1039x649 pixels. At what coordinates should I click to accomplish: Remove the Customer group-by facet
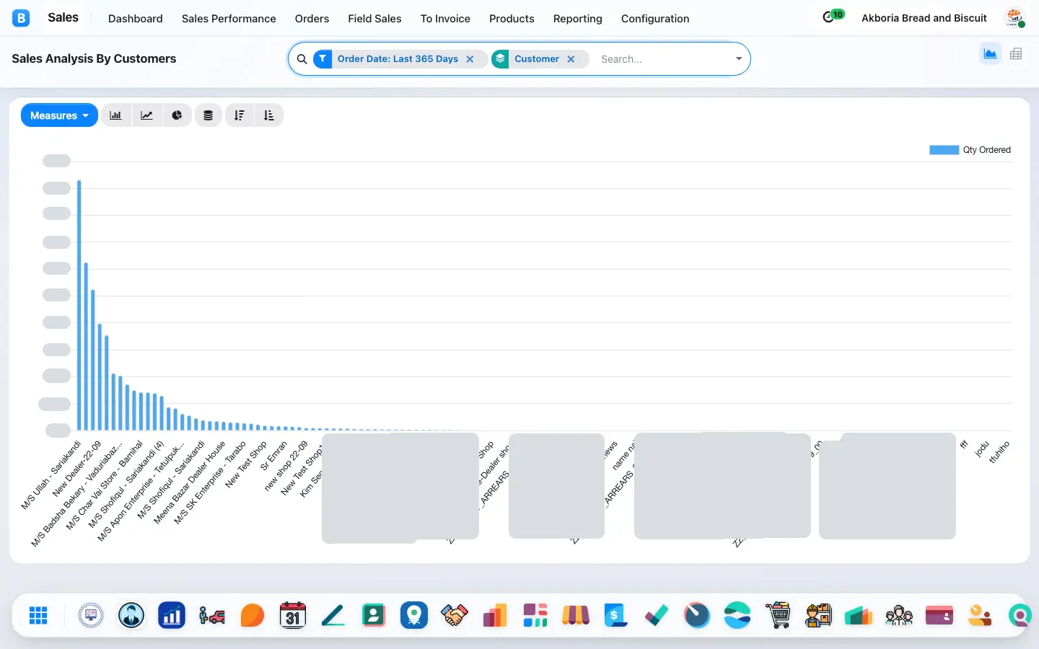coord(571,59)
